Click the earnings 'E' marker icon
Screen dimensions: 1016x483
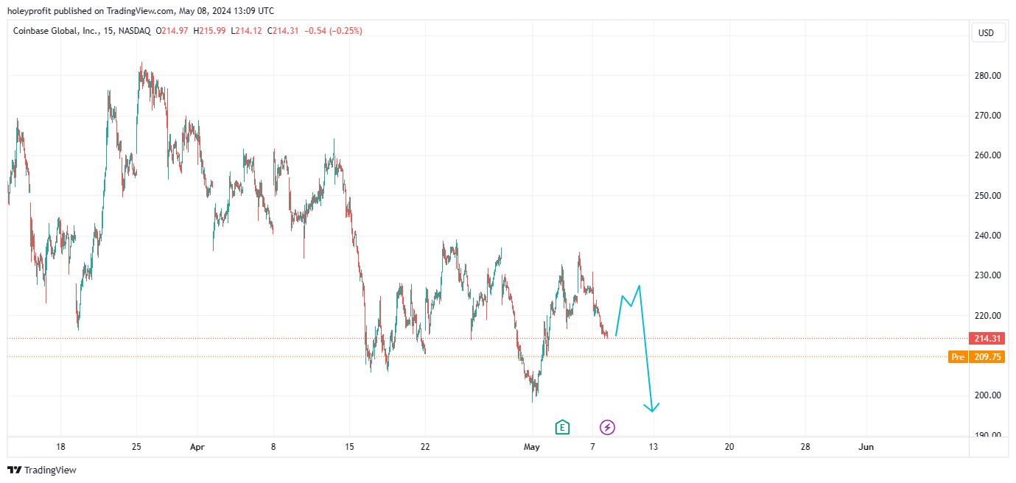[562, 427]
